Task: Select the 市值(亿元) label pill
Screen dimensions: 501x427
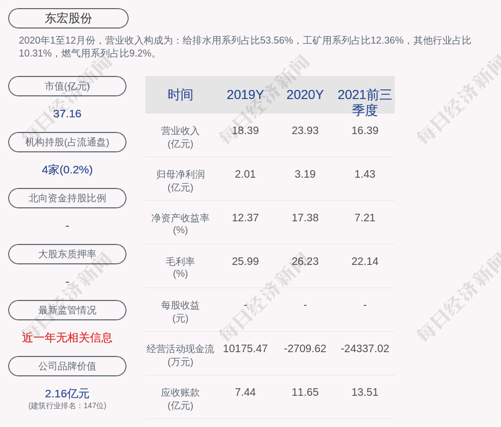Action: click(67, 86)
